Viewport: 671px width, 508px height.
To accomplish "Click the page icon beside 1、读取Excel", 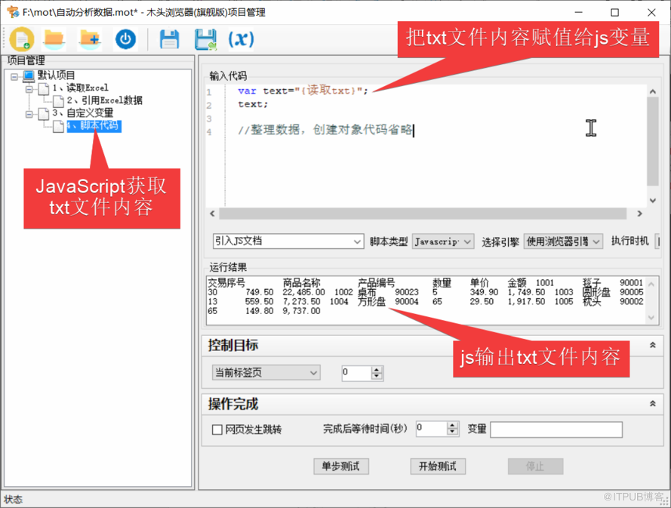I will click(44, 88).
